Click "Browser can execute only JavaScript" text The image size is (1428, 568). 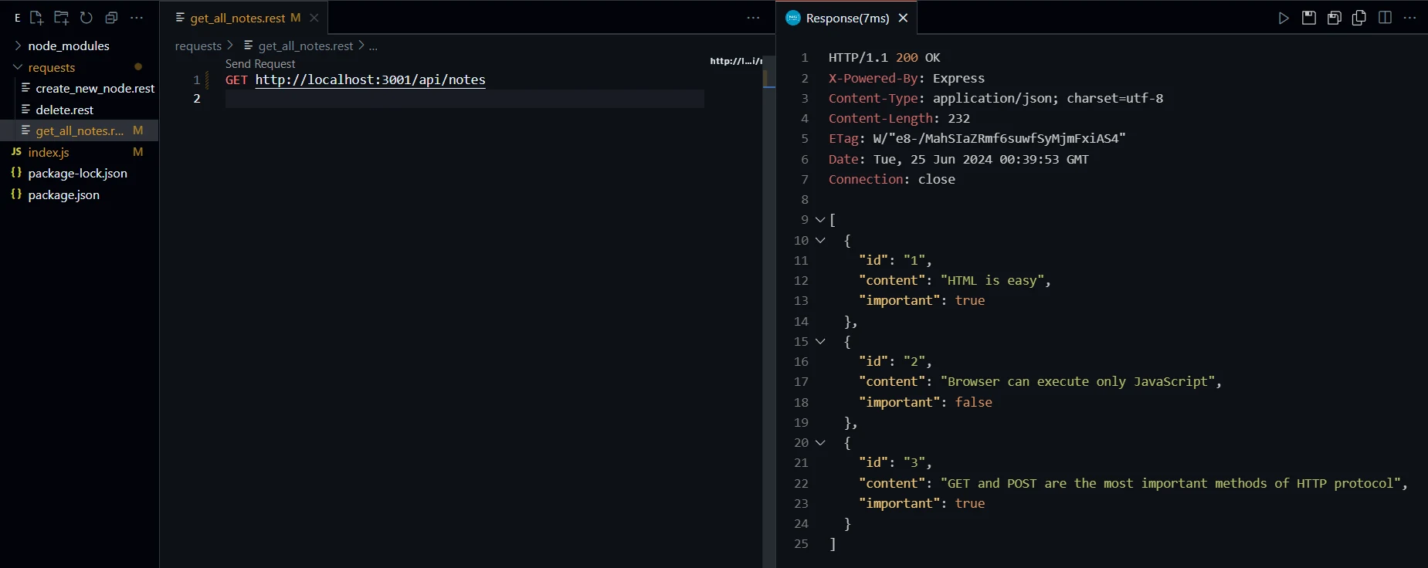pos(1077,381)
